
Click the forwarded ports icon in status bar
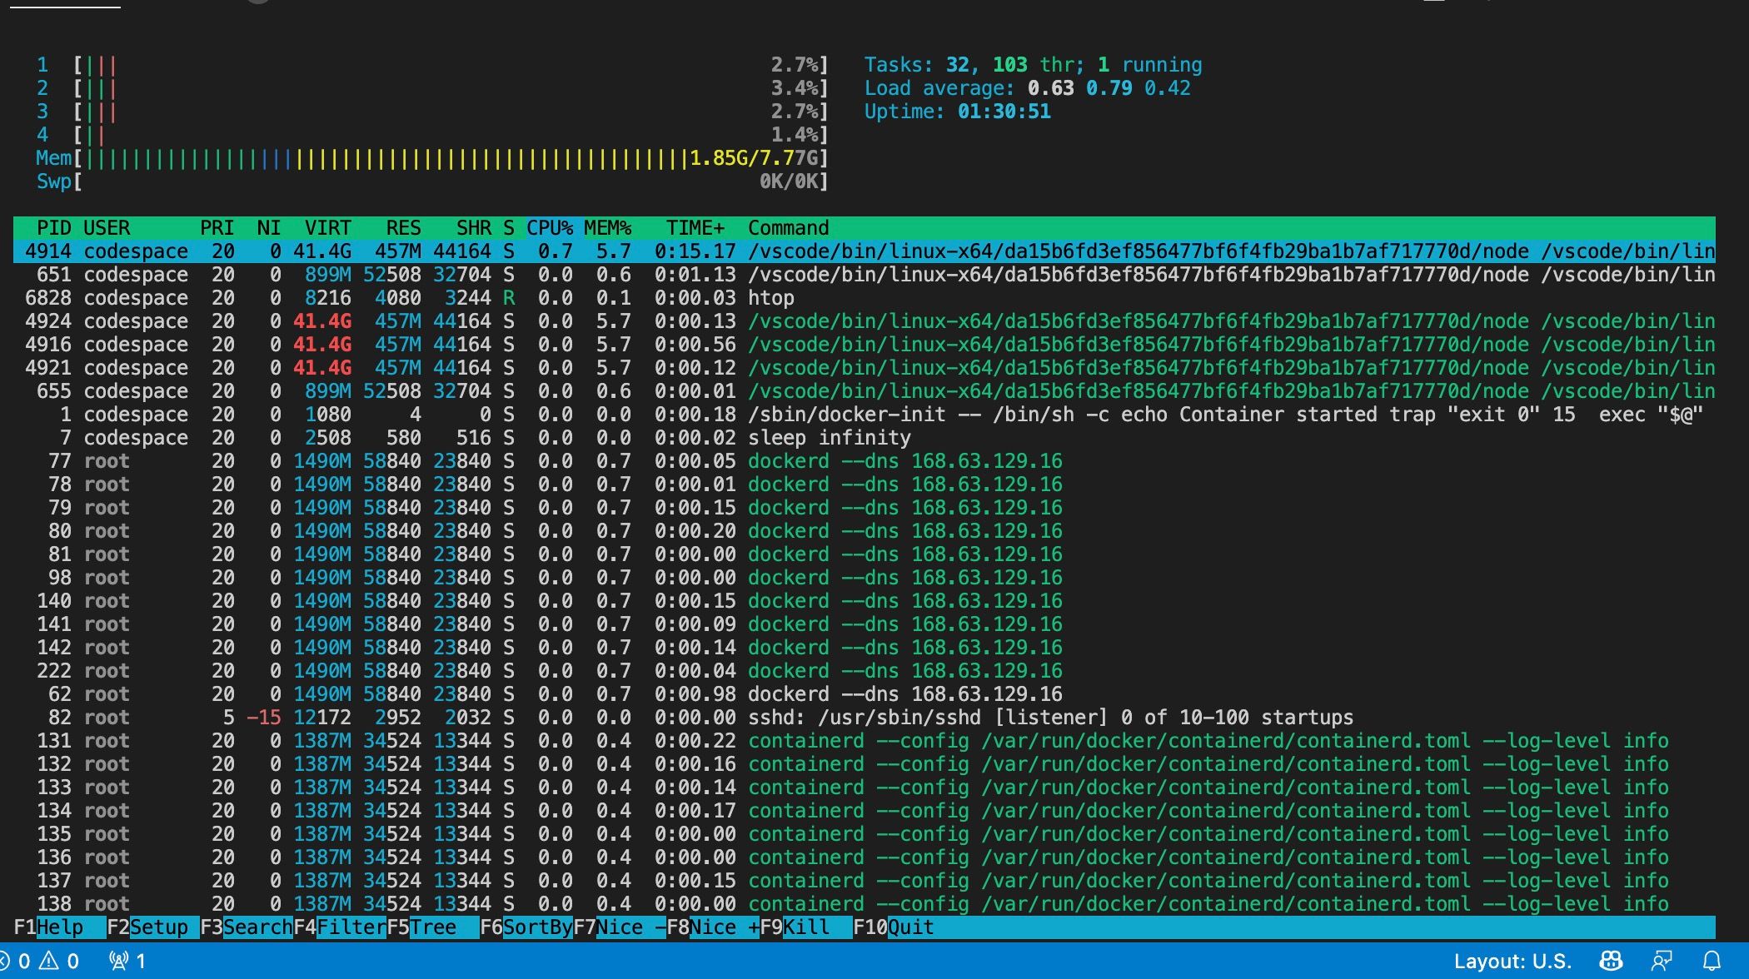click(127, 962)
